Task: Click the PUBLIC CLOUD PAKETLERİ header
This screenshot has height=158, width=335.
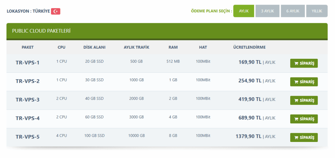Action: 42,31
